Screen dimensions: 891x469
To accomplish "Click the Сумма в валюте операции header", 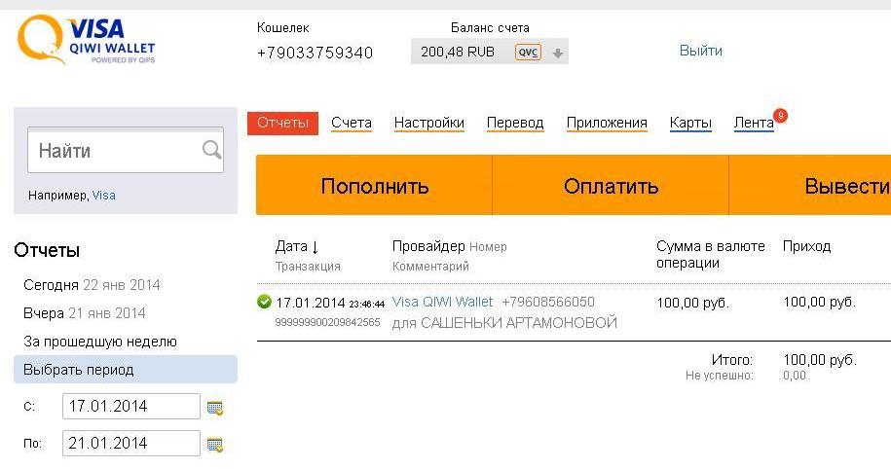I will point(710,254).
